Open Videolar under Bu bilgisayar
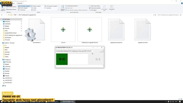The image size is (183, 103). coord(7,76)
